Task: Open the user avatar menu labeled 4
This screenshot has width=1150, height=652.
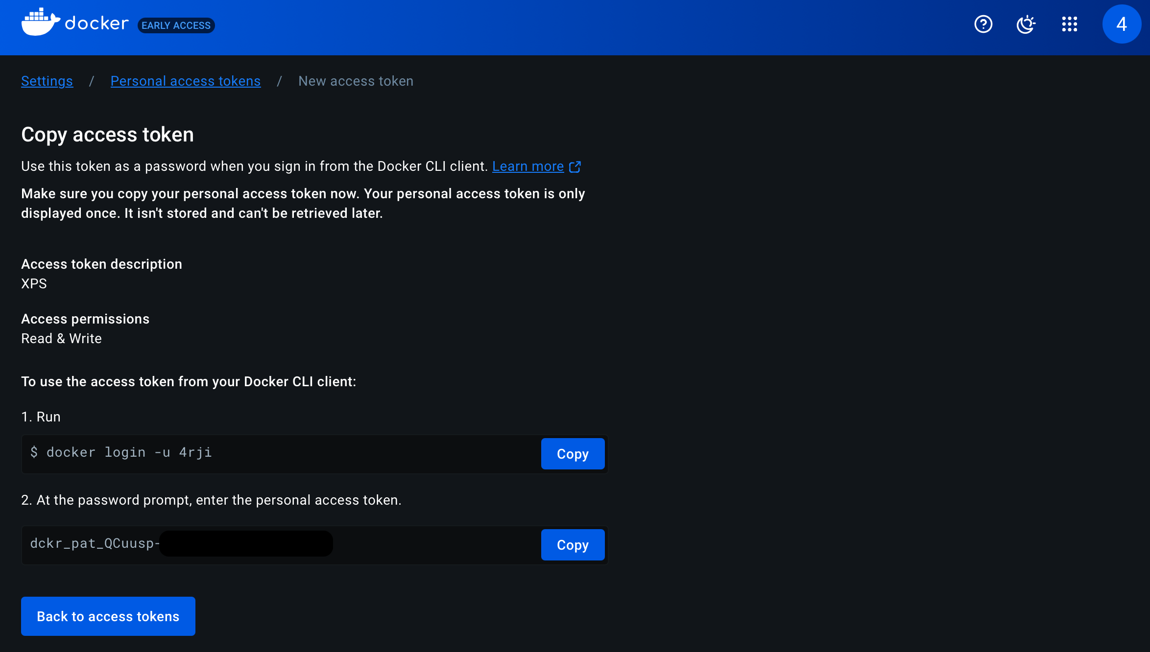Action: (1122, 24)
